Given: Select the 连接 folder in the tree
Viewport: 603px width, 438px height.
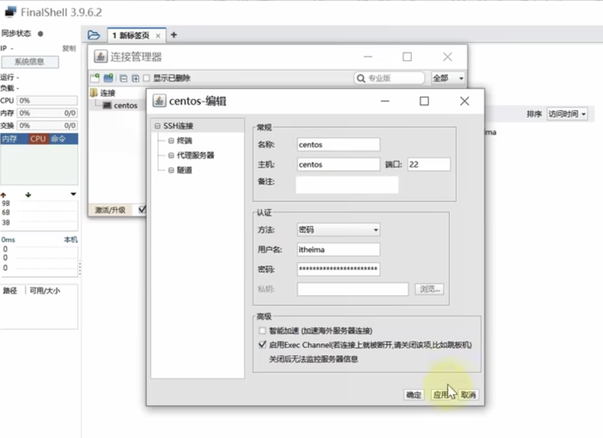Looking at the screenshot, I should click(103, 93).
